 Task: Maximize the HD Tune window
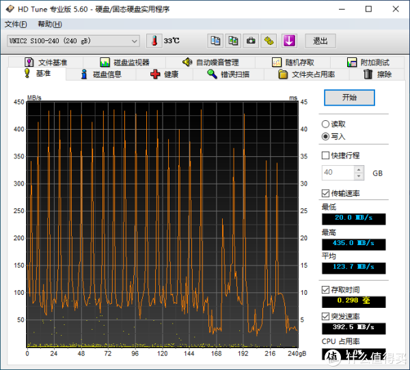click(x=368, y=9)
